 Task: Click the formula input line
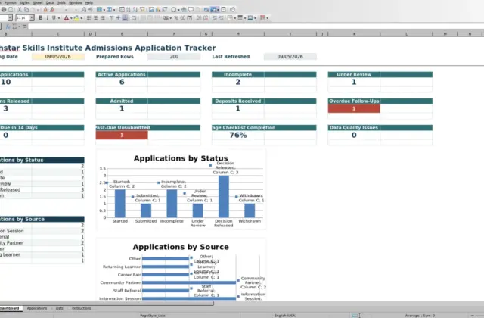pos(256,26)
